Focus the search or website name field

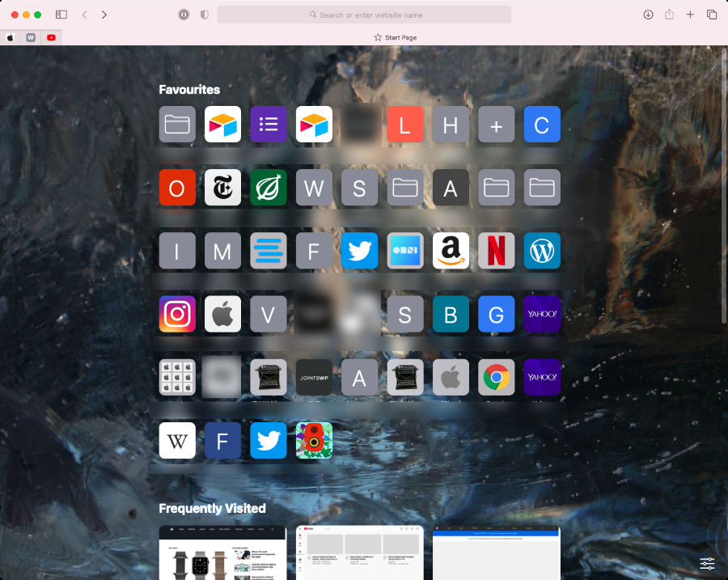point(365,15)
